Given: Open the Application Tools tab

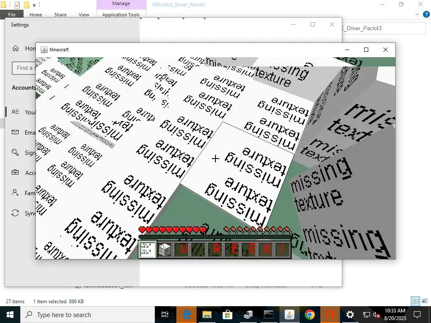Looking at the screenshot, I should (x=121, y=15).
